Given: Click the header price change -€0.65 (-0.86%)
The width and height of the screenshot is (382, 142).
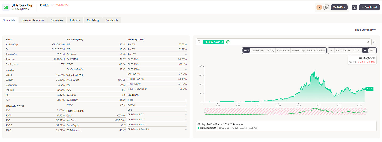Looking at the screenshot, I should (x=60, y=5).
